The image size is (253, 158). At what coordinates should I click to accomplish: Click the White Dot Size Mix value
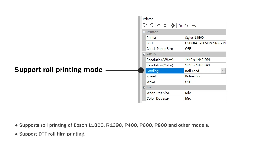(205, 93)
